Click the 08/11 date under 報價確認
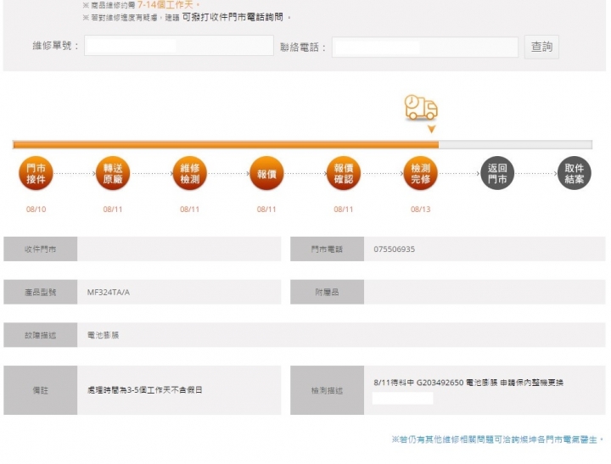 pyautogui.click(x=344, y=210)
